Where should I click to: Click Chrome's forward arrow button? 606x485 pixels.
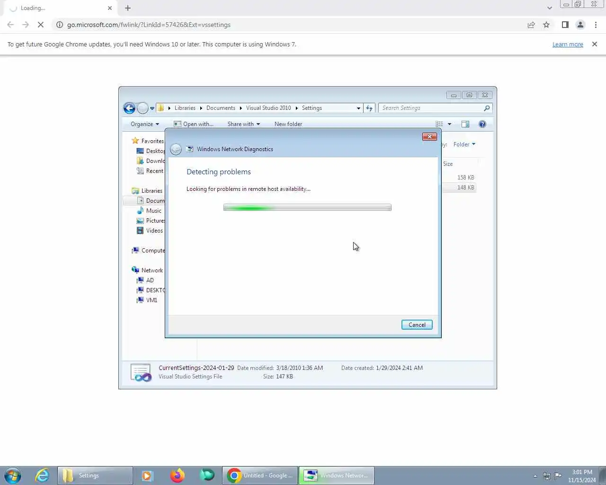26,25
